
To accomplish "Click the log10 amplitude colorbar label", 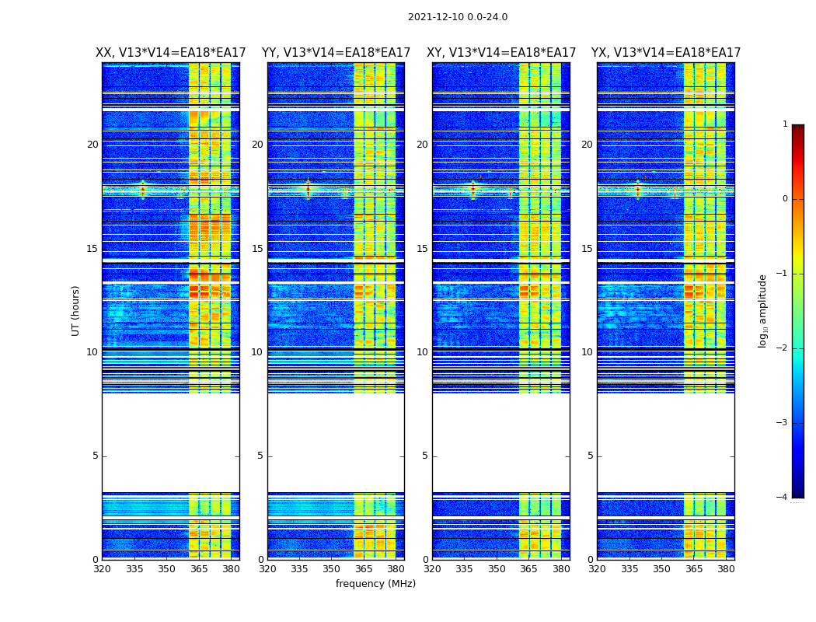I will coord(762,311).
